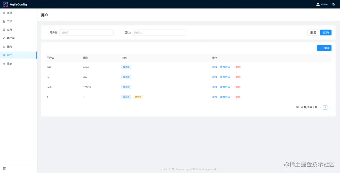Open the admin user avatar icon
340x173 pixels.
(x=318, y=4)
